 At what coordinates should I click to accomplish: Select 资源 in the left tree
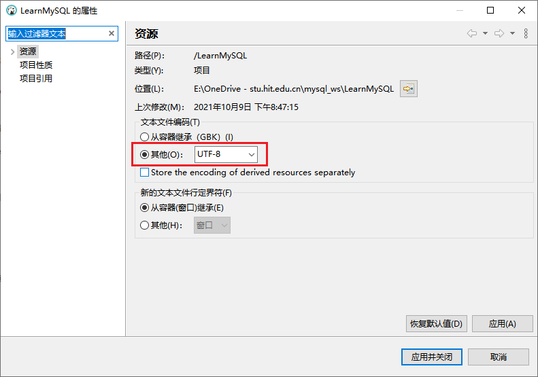tap(28, 52)
